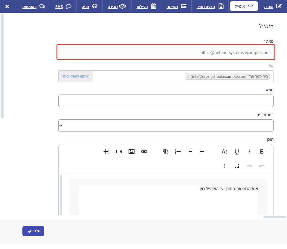Click into the email body text area

168,200
